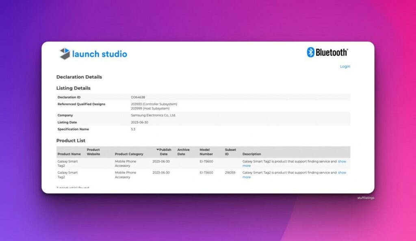Expand 'show more' in first product row
The height and width of the screenshot is (241, 416).
click(342, 161)
